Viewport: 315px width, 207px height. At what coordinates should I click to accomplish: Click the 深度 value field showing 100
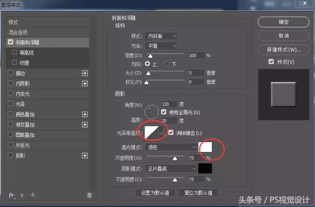click(x=196, y=55)
